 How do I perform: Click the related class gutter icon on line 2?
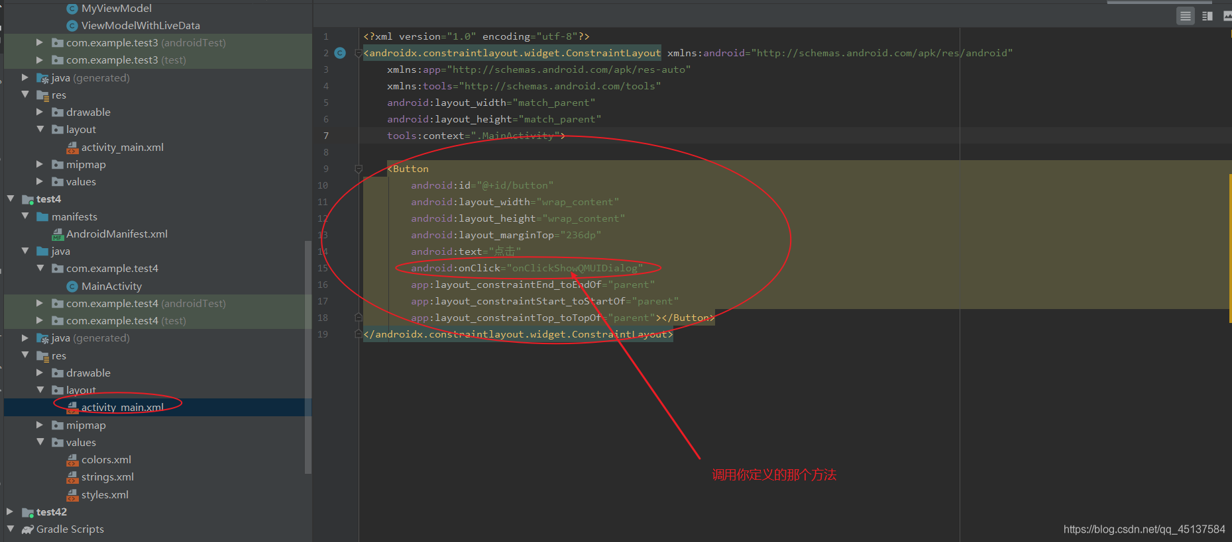[x=340, y=53]
